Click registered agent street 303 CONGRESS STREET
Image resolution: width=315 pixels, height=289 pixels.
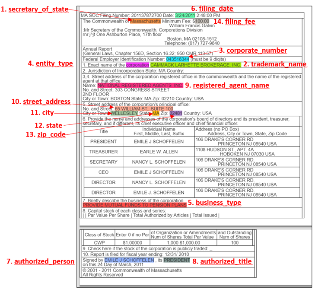pyautogui.click(x=142, y=90)
